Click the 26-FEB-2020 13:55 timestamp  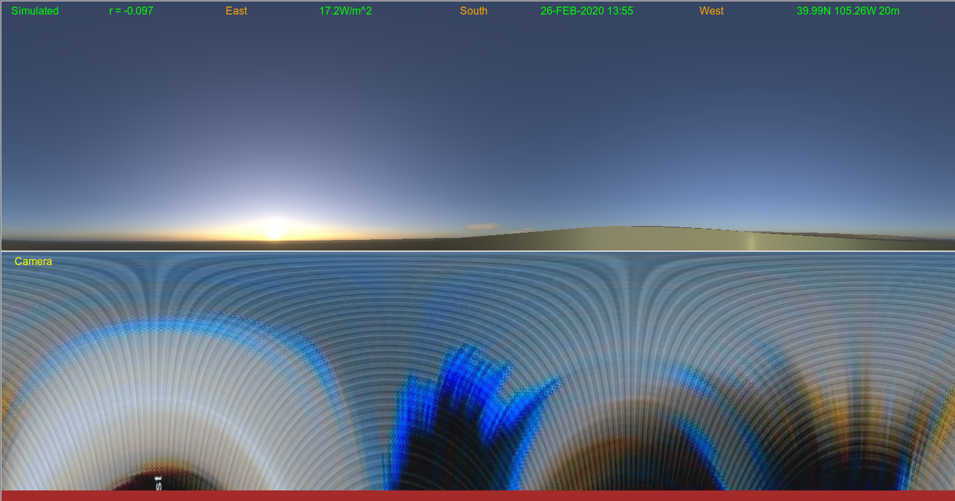pos(586,11)
